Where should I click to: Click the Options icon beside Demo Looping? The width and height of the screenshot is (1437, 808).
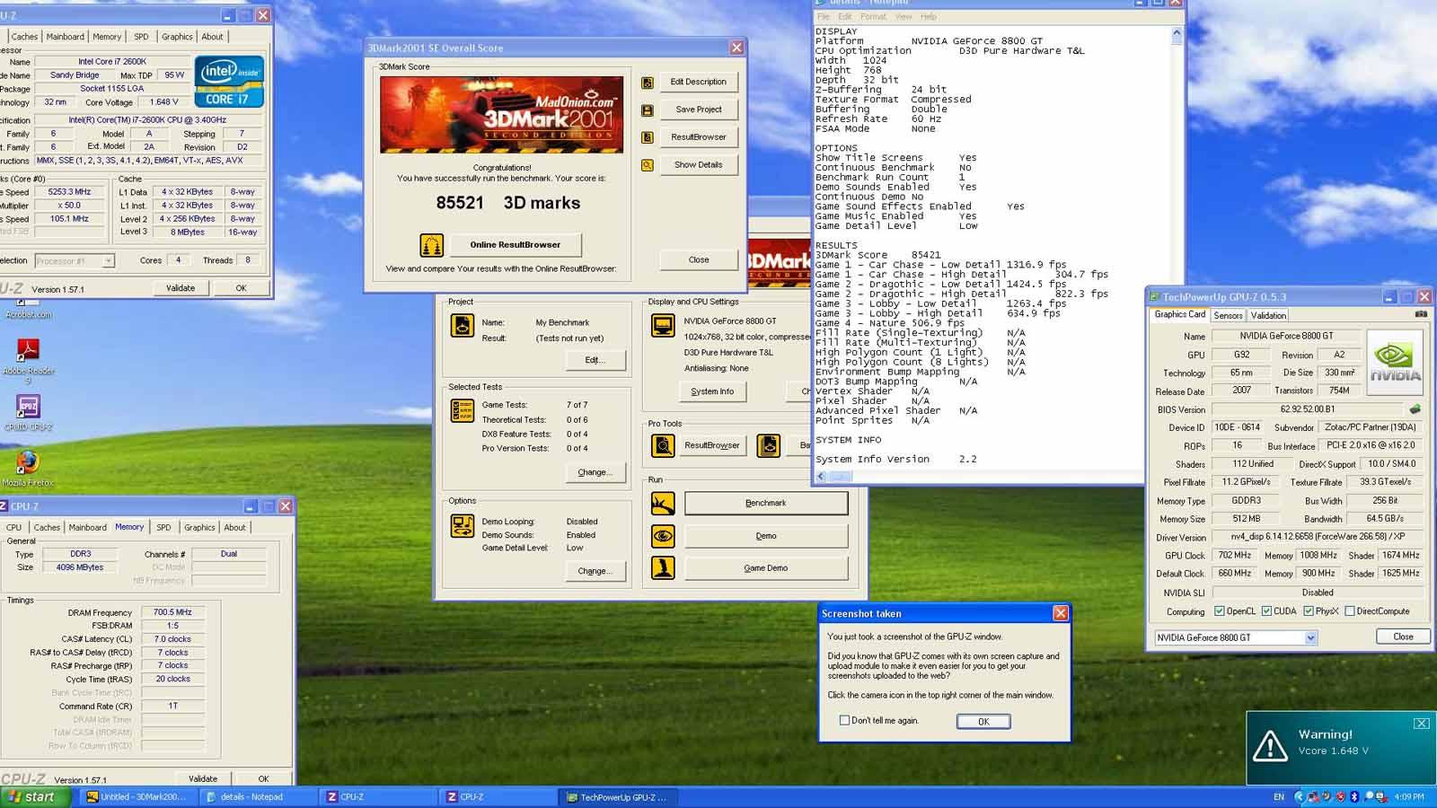pyautogui.click(x=463, y=526)
